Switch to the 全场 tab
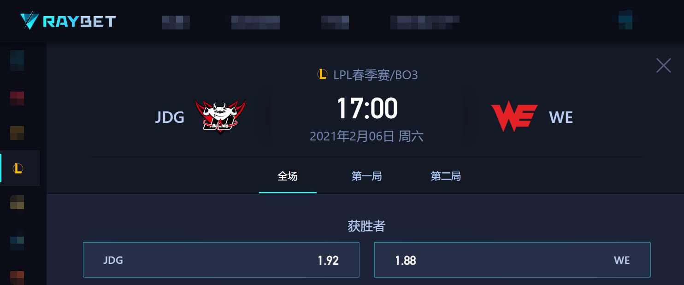684x285 pixels. coord(288,176)
